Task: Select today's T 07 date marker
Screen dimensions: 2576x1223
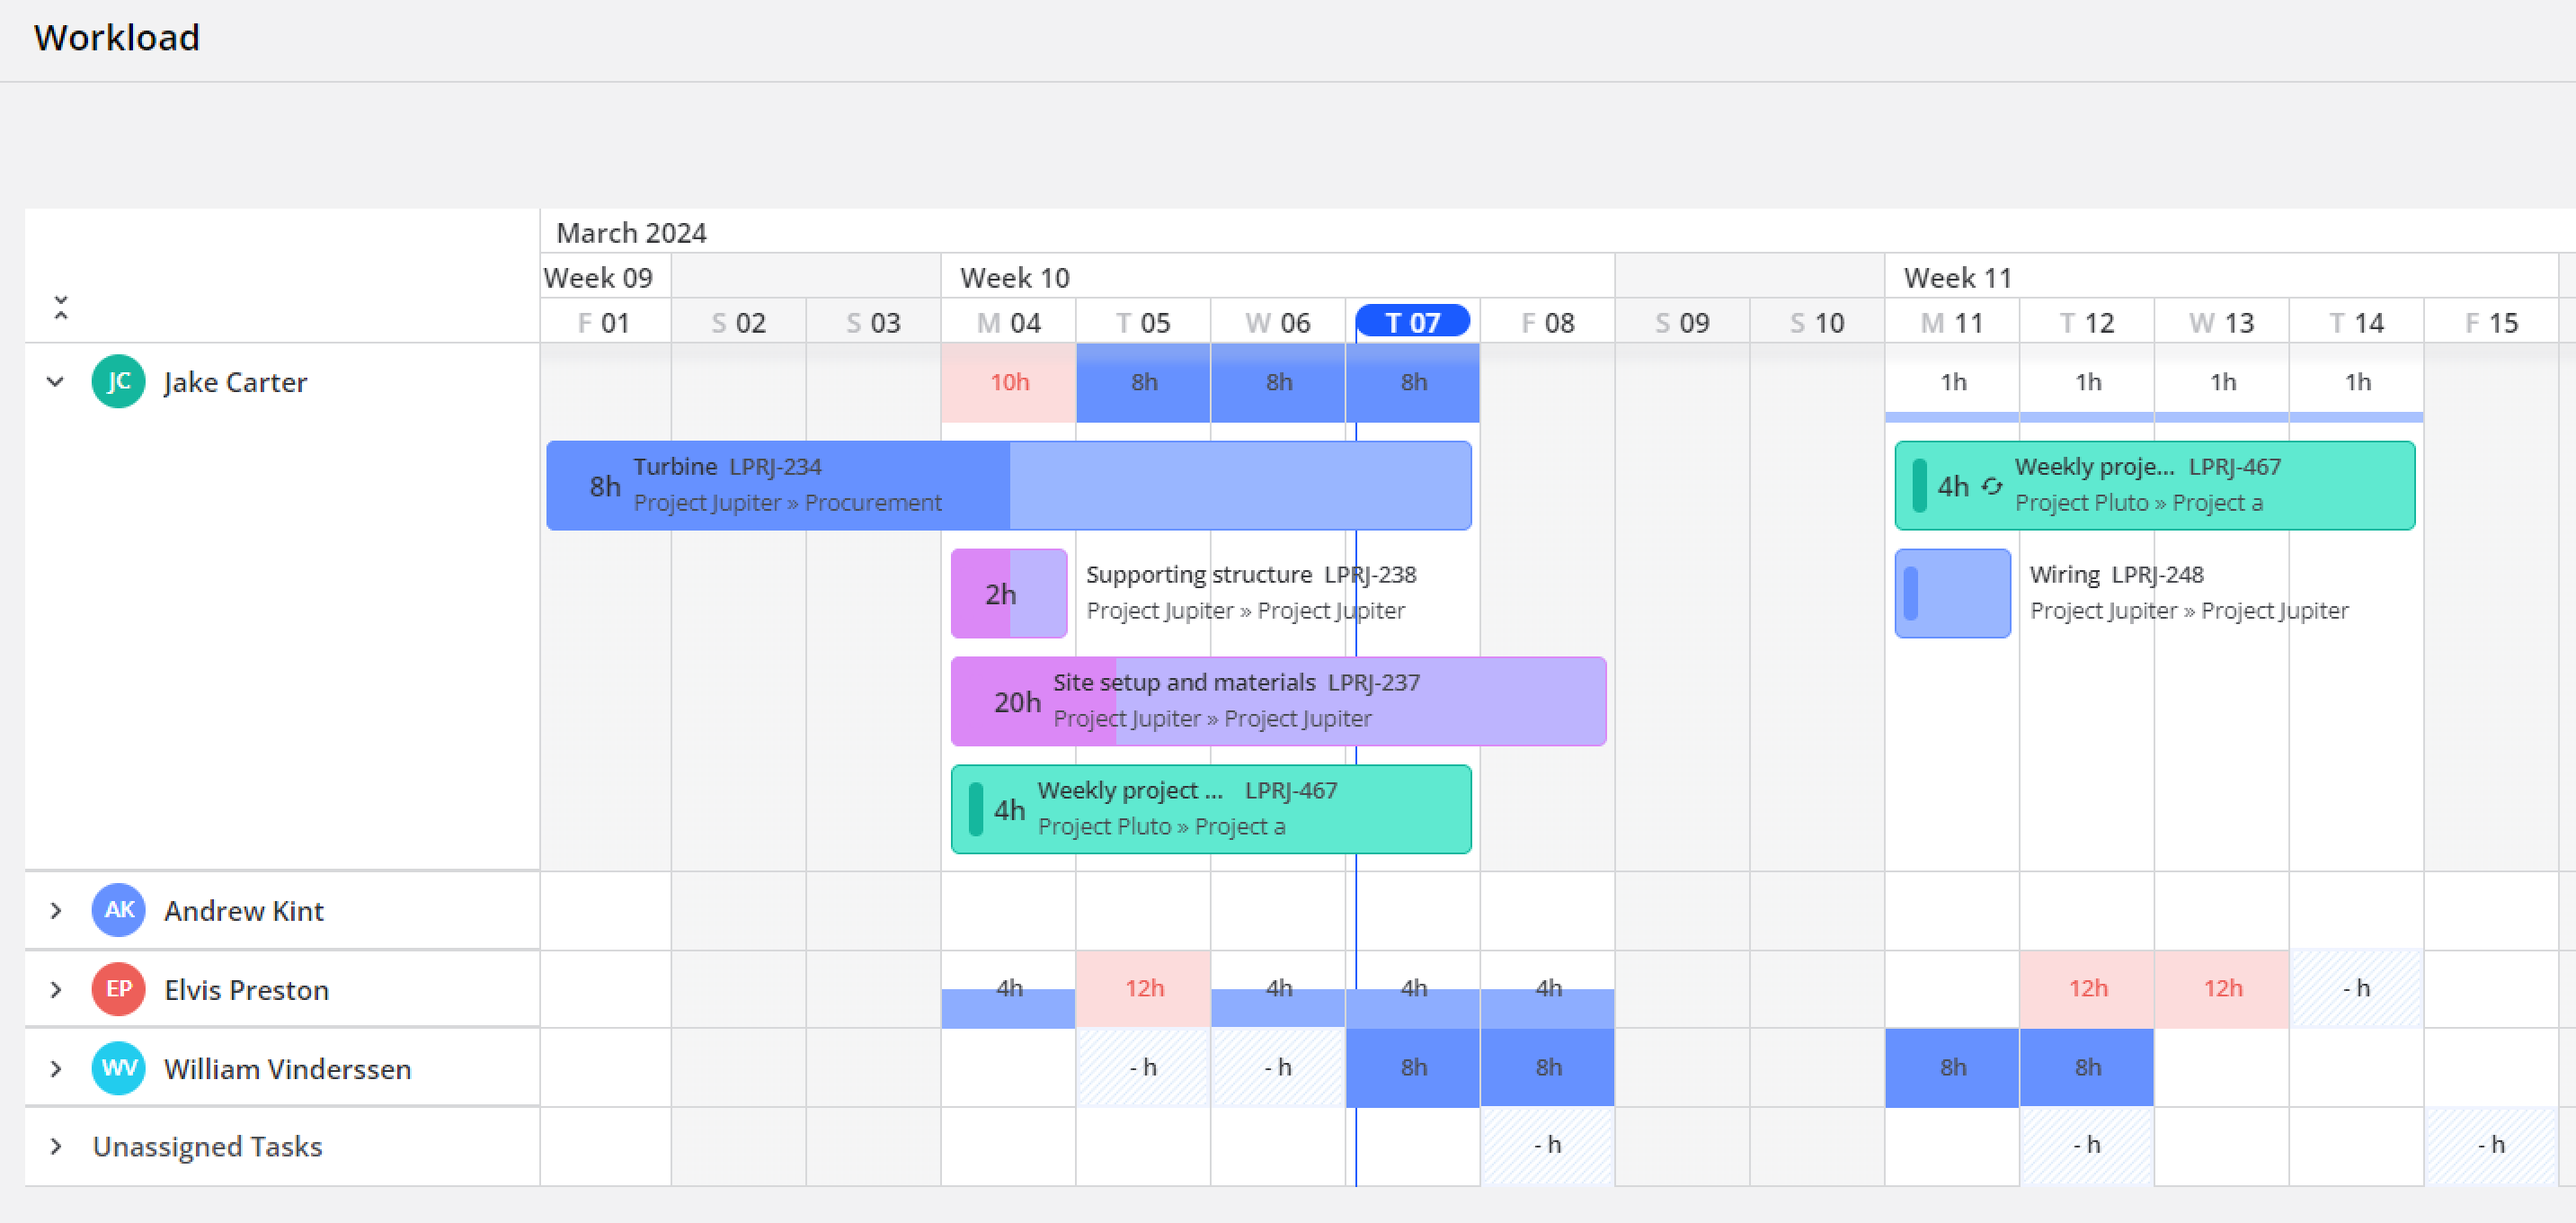Action: coord(1412,322)
